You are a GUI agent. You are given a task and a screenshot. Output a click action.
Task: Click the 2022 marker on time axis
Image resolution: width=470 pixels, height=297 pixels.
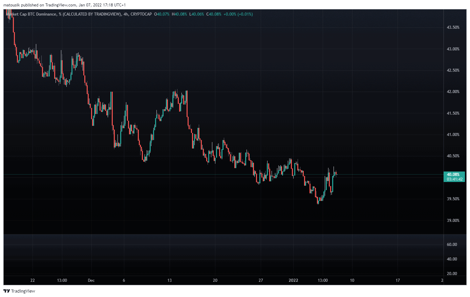[x=293, y=280]
